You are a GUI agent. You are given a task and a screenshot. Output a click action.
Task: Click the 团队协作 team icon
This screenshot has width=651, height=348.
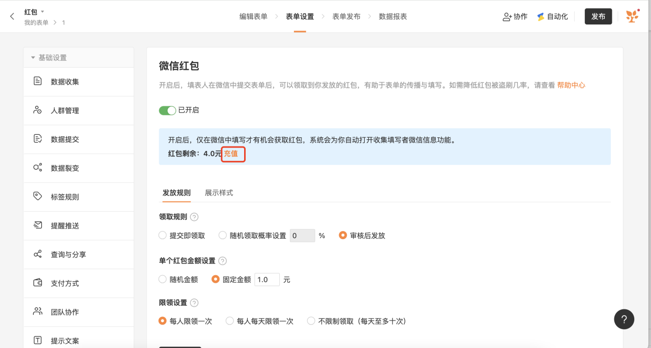point(38,311)
